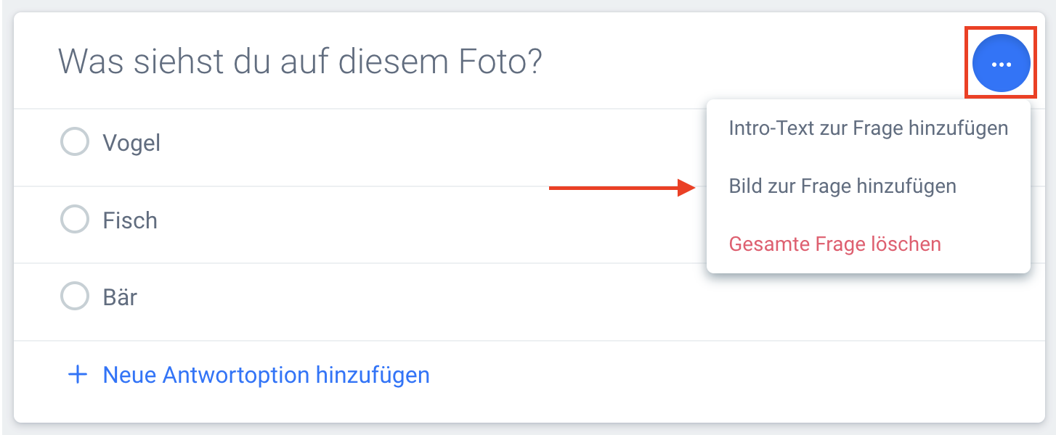1056x435 pixels.
Task: Click the Vogel answer text label
Action: tap(131, 143)
